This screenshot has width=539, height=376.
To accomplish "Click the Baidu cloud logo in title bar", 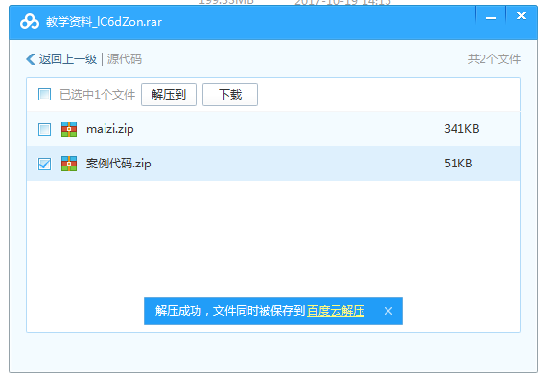I will tap(29, 22).
